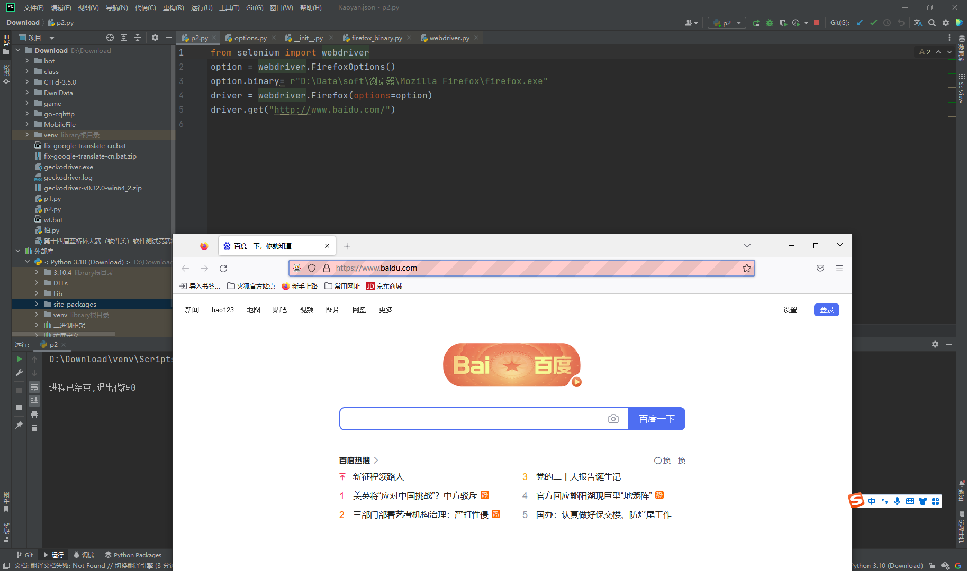Open Firefox list all tabs chevron
This screenshot has height=571, width=967.
pos(747,246)
